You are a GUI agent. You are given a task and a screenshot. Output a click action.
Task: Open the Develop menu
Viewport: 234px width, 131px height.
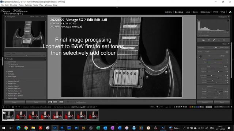point(14,5)
